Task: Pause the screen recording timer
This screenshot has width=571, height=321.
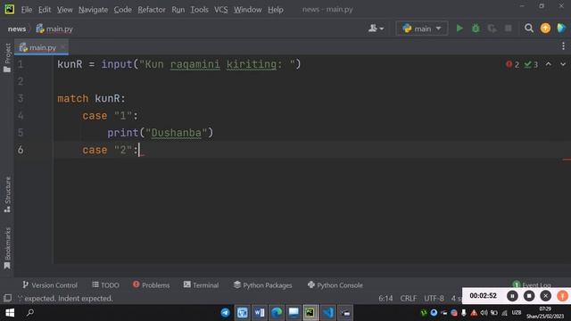Action: tap(512, 296)
